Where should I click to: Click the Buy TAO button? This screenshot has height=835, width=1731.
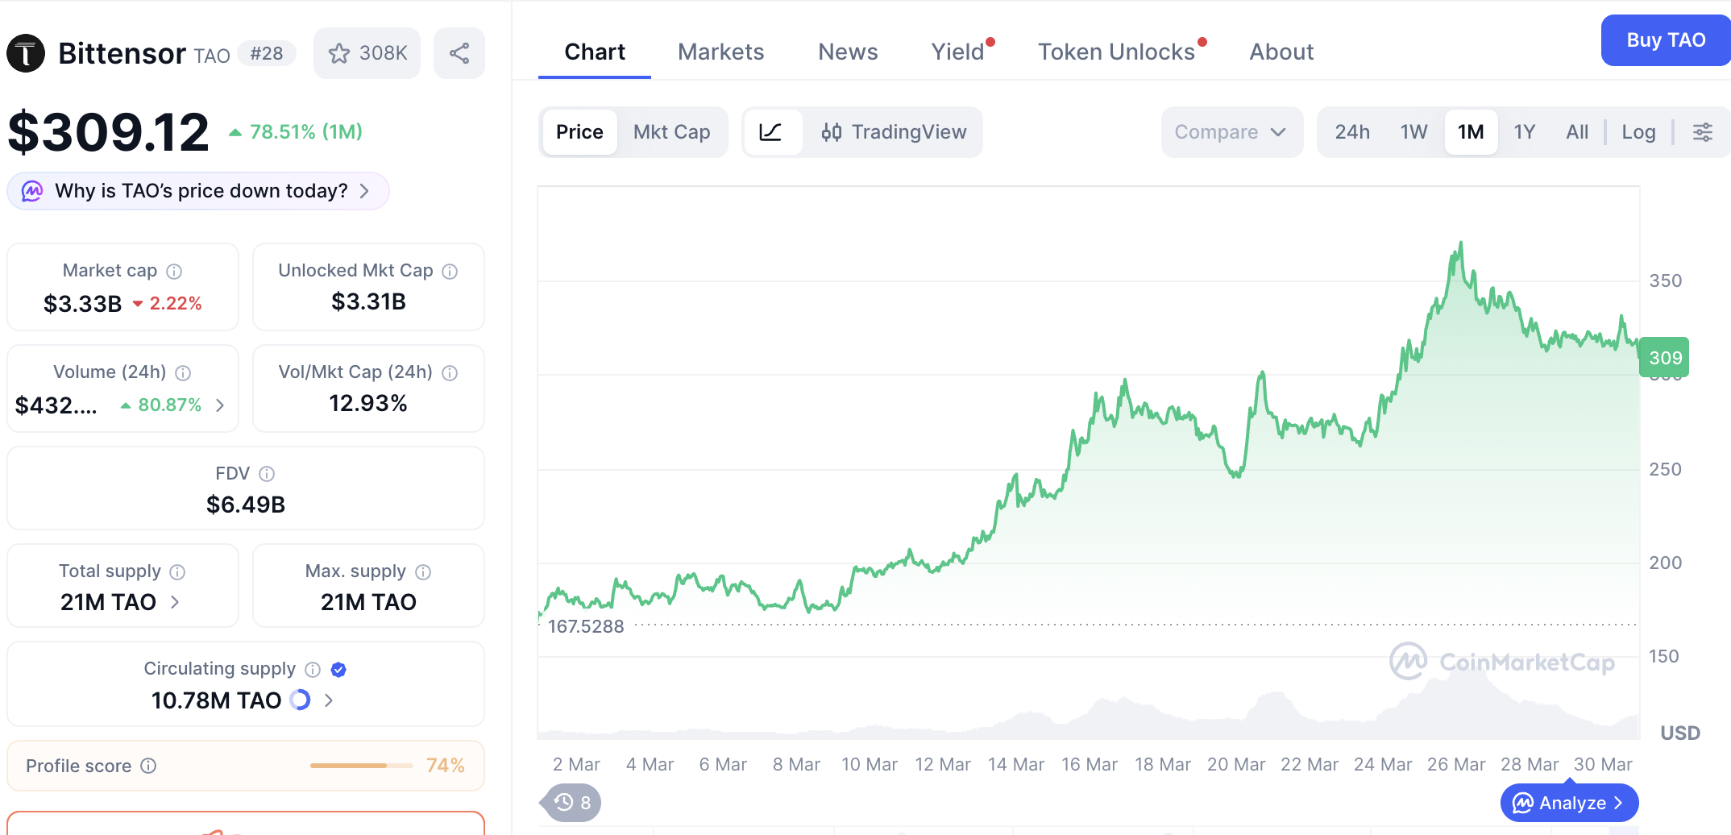pyautogui.click(x=1666, y=40)
